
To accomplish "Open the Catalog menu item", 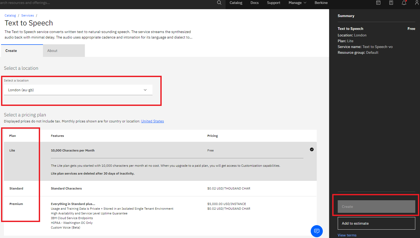I will click(236, 3).
